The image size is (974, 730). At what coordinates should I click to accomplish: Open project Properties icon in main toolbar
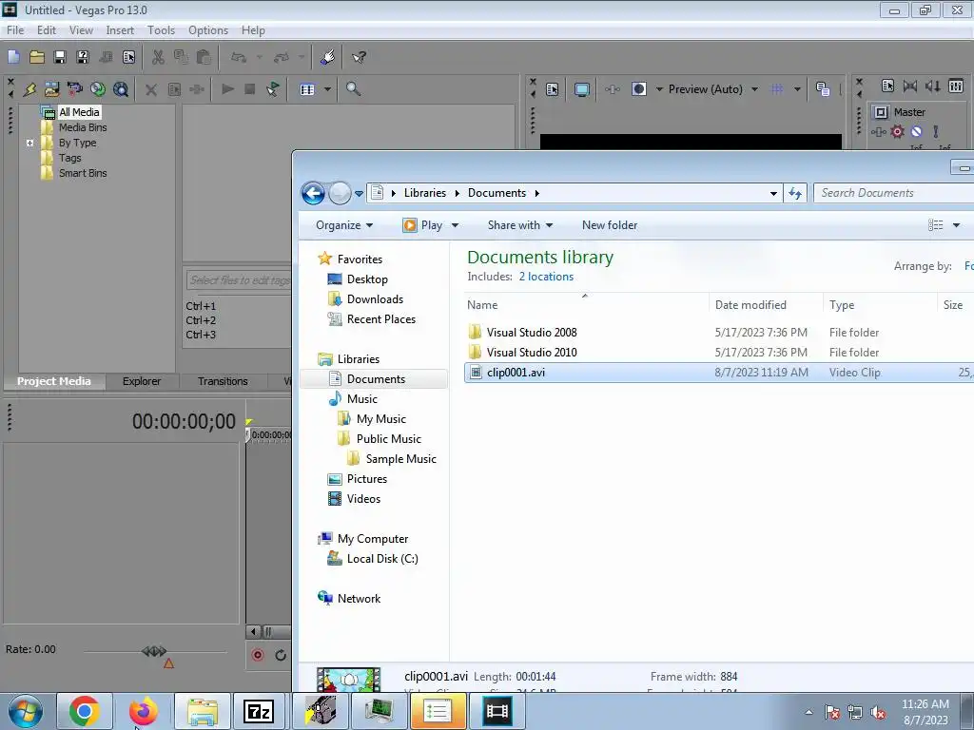click(x=128, y=57)
